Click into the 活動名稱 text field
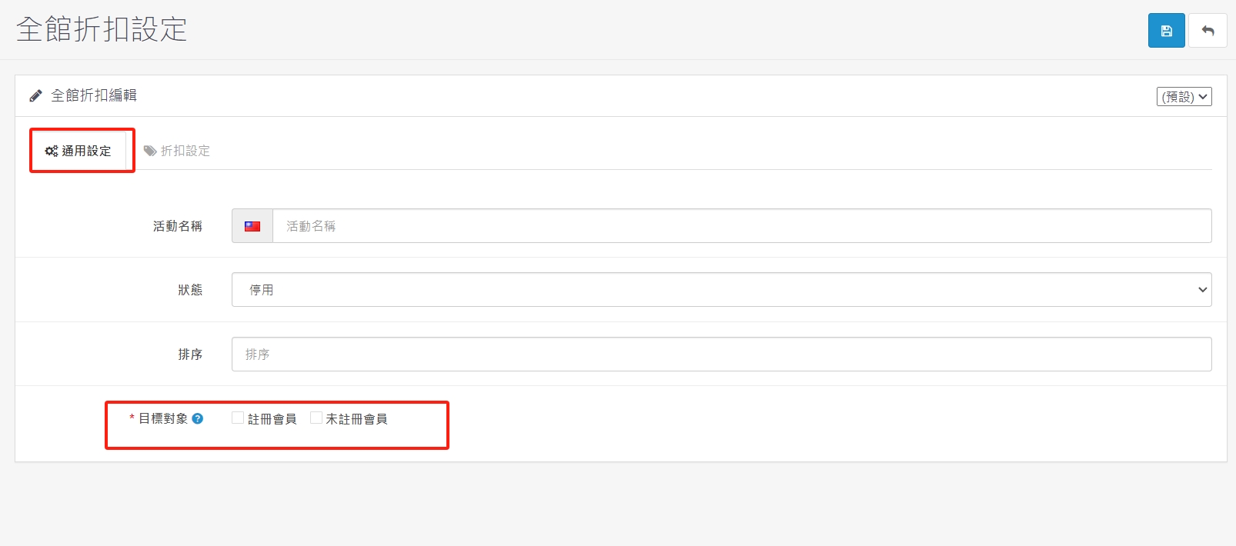 point(742,226)
